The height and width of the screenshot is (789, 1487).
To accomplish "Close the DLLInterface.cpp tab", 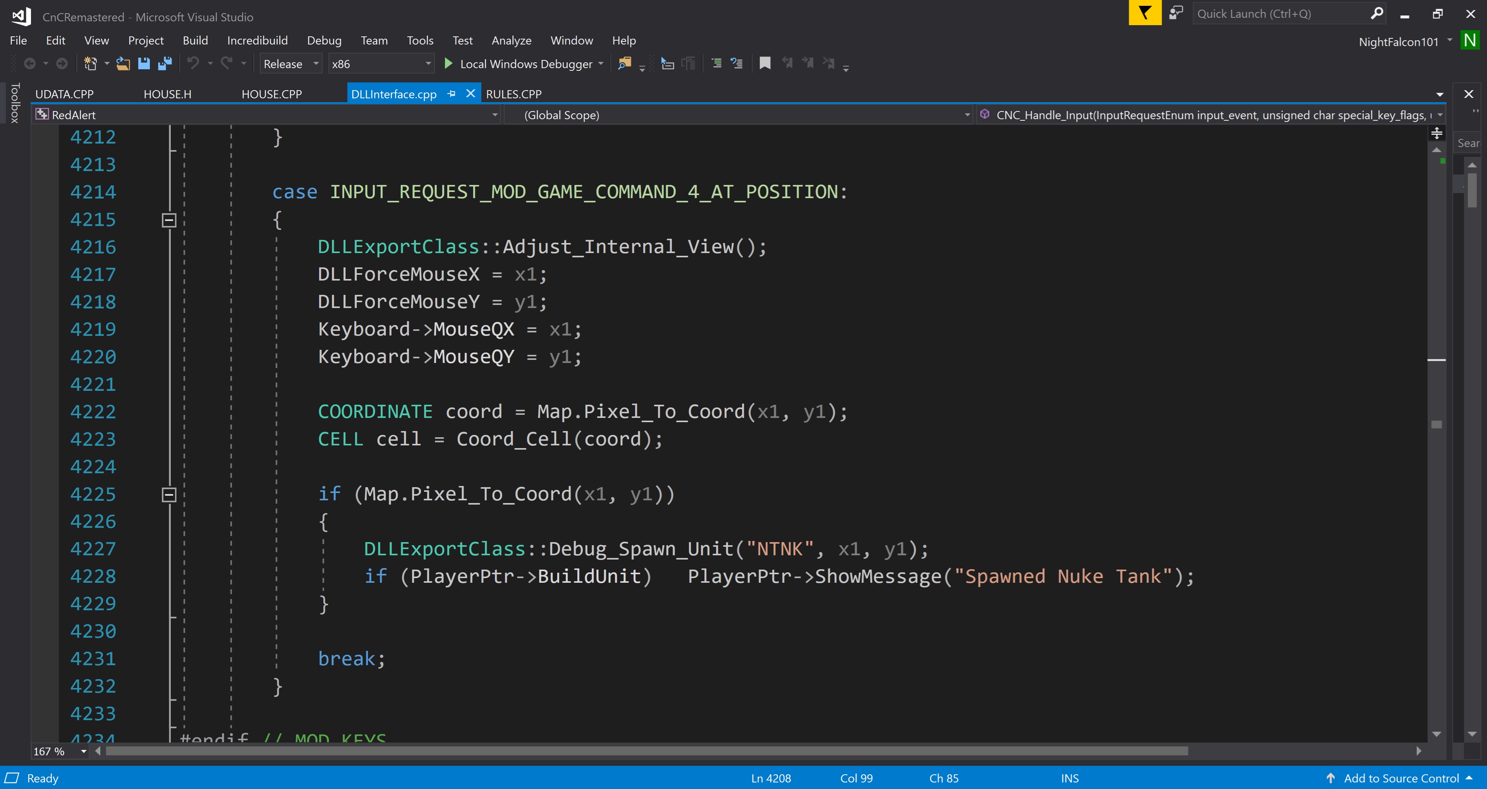I will pos(470,93).
